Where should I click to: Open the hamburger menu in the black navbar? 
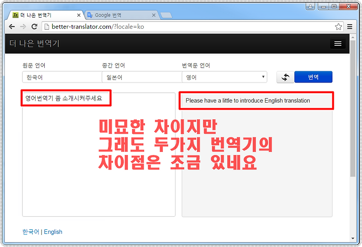click(338, 43)
